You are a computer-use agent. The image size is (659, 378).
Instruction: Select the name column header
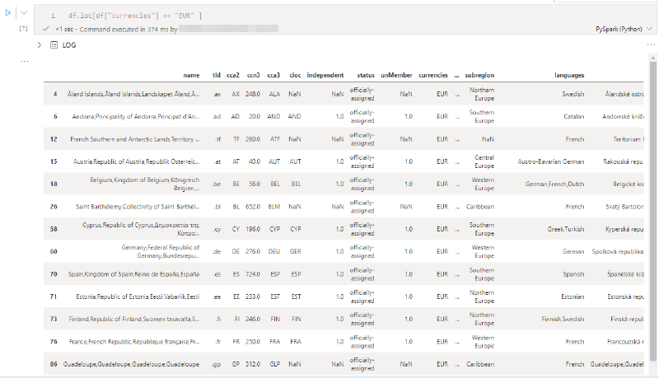(x=191, y=75)
